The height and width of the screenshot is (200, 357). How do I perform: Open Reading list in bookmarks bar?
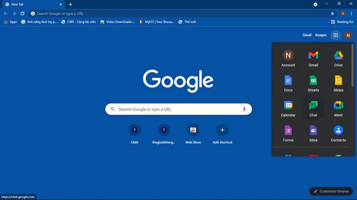342,22
